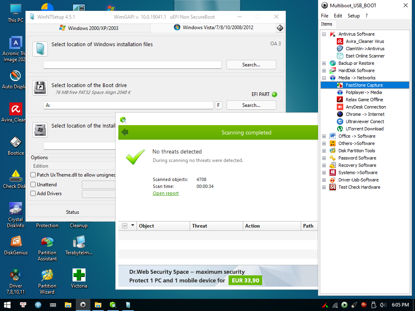The image size is (415, 311).
Task: Expand Disk Partition Tools node
Action: click(x=324, y=151)
